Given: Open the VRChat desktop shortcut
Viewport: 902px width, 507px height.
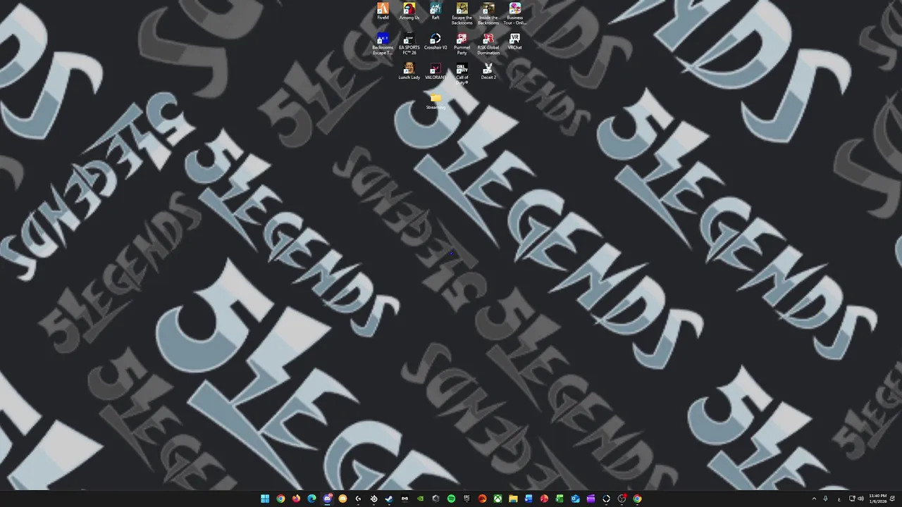Looking at the screenshot, I should [515, 41].
